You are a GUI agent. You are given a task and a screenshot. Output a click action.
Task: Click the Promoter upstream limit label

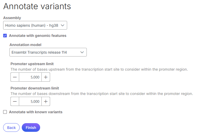[x=32, y=64]
